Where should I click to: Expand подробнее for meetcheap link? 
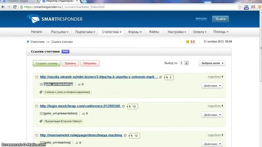coord(215,106)
